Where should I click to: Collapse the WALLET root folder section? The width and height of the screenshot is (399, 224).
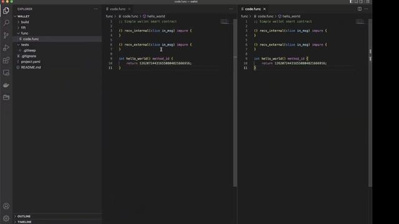coord(57,16)
